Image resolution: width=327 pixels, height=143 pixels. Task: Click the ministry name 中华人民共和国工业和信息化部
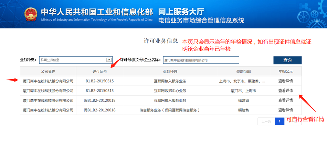tap(96, 11)
